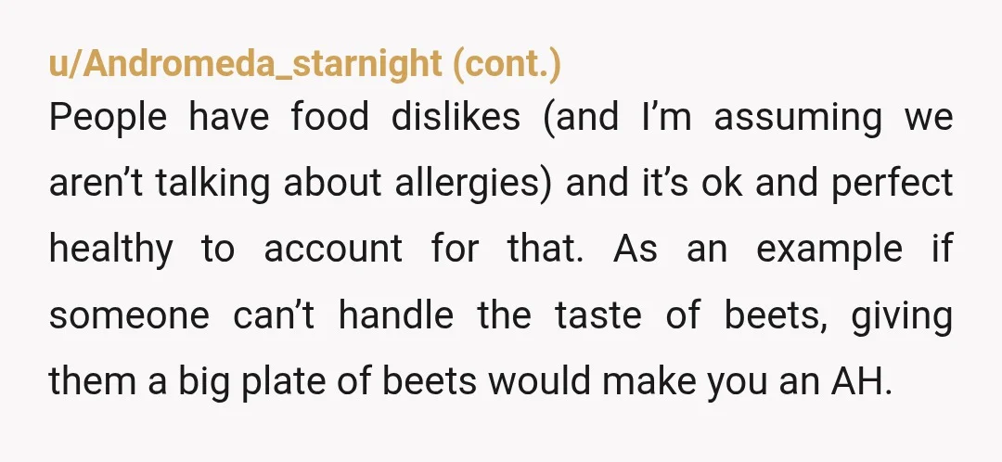Click the word "food" in the first line
The image size is (1002, 462).
pos(329,117)
